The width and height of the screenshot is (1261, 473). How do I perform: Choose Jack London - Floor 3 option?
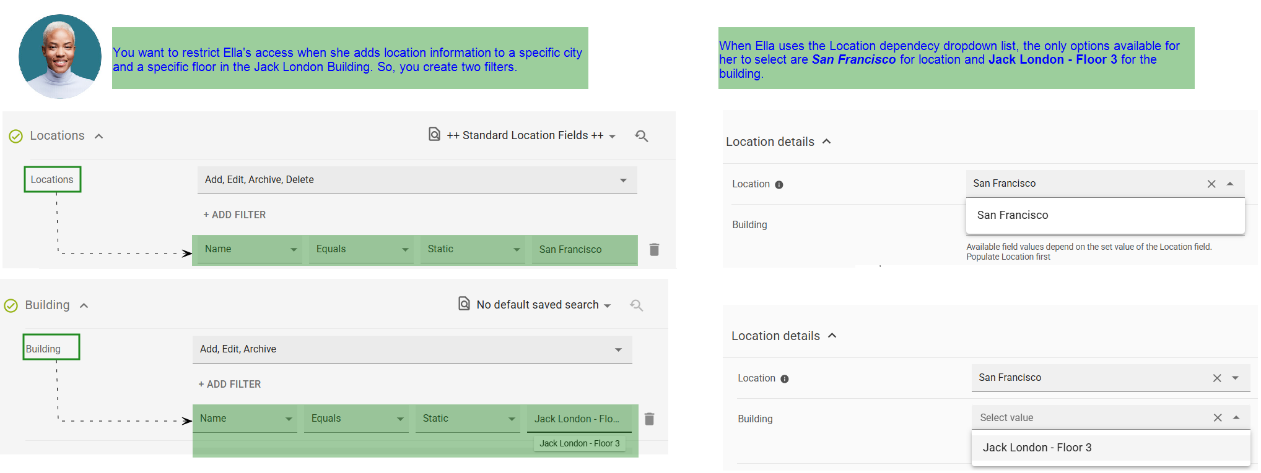pos(1037,448)
